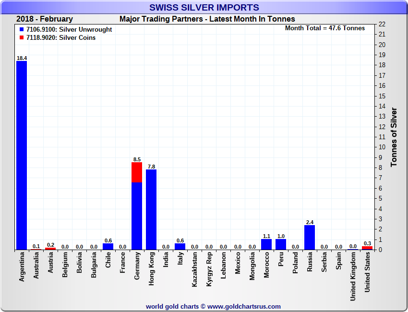Select the Morocco bar labeled 1.1
The width and height of the screenshot is (408, 312).
[266, 244]
